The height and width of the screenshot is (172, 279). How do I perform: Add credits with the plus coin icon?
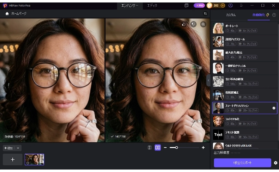tap(222, 6)
